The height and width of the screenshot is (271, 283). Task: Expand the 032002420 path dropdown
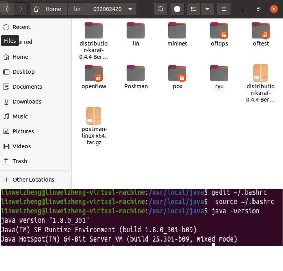coord(130,9)
